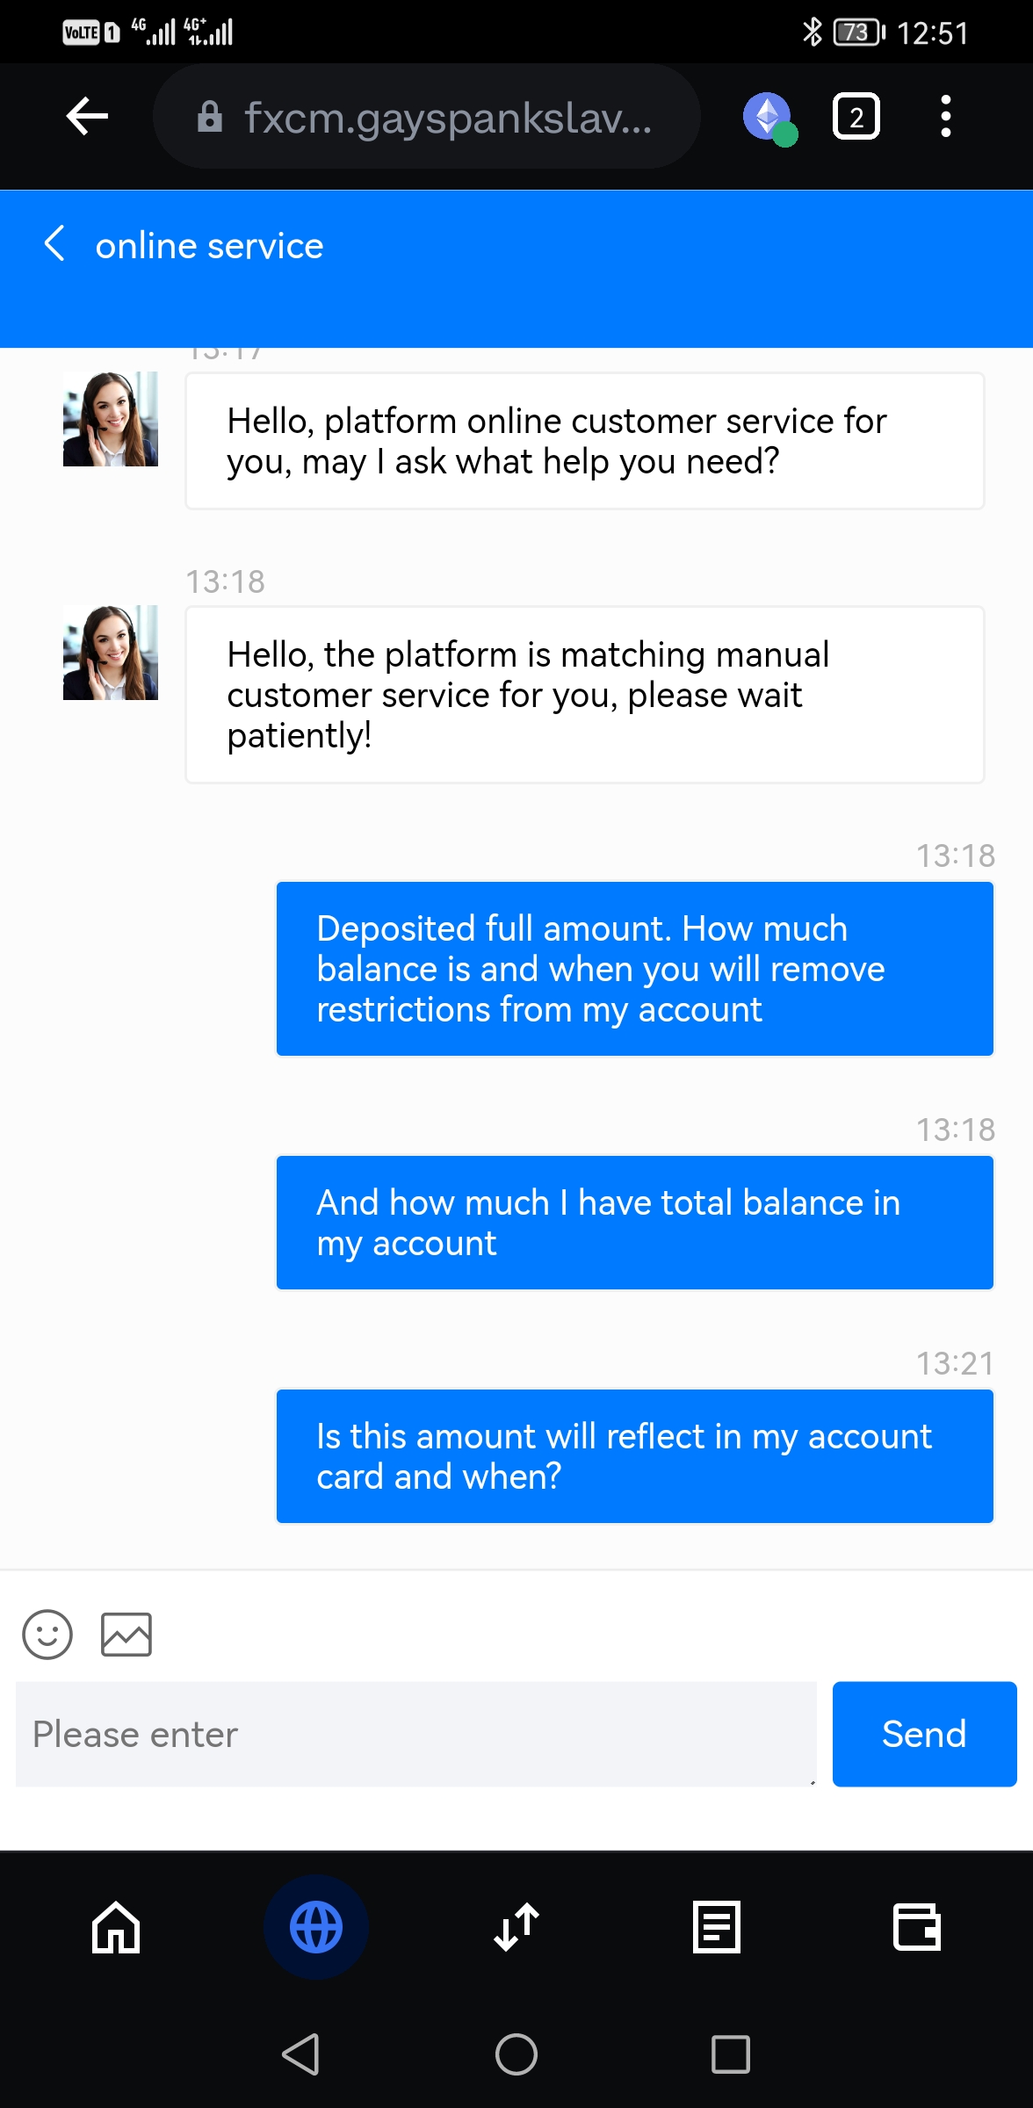Screen dimensions: 1033x2108
Task: Open the document list tab
Action: tap(717, 1927)
